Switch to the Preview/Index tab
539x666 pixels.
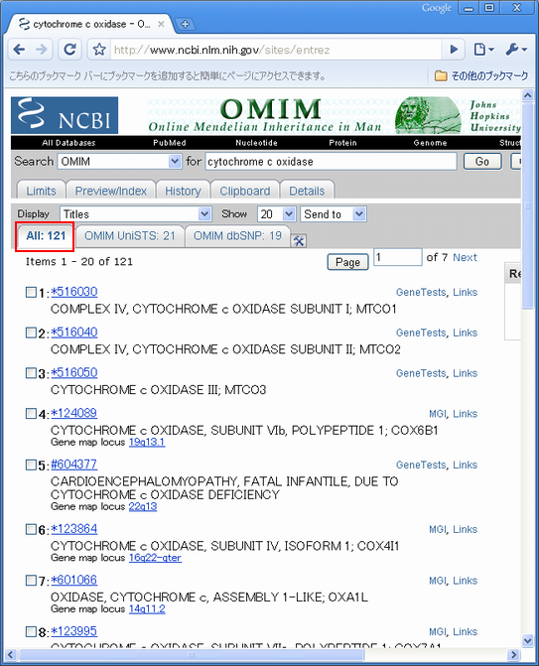111,191
